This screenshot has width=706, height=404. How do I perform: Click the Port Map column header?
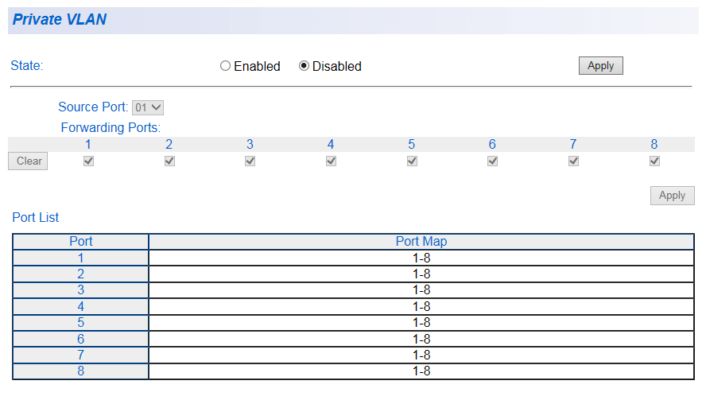421,242
